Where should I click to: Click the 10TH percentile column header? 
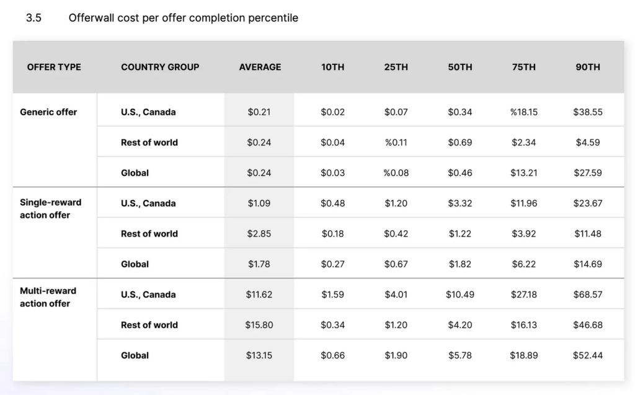332,67
